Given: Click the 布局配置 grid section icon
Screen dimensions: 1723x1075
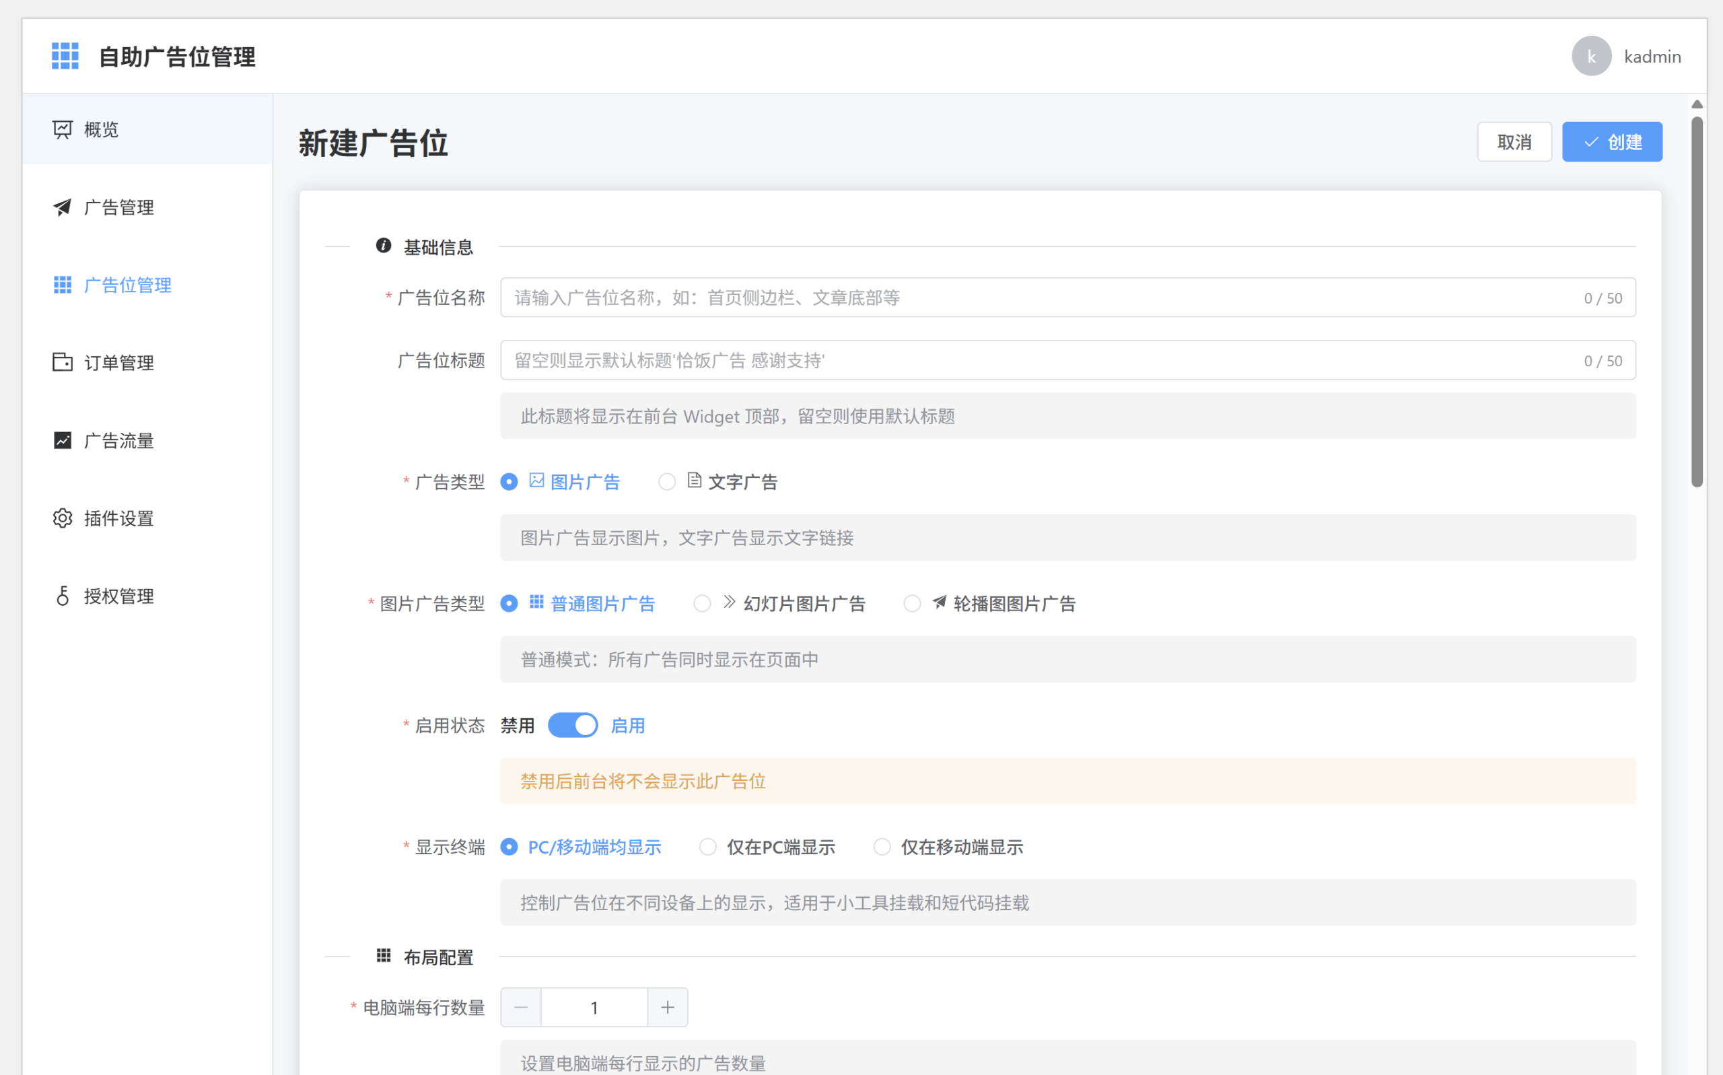Looking at the screenshot, I should click(x=384, y=955).
